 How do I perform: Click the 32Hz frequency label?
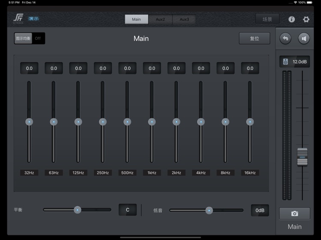point(29,173)
